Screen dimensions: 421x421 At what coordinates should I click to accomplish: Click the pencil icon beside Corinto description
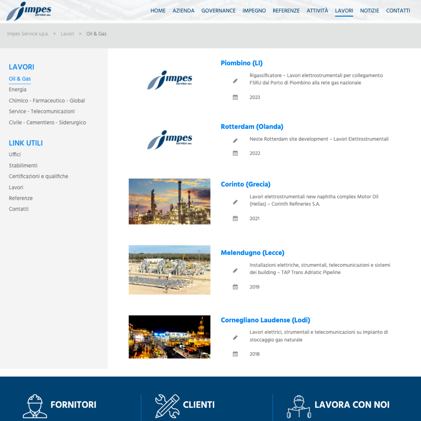pos(235,202)
